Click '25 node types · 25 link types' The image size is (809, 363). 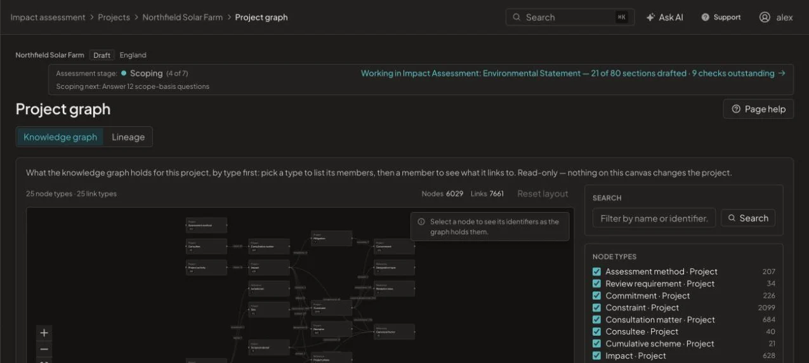tap(71, 194)
